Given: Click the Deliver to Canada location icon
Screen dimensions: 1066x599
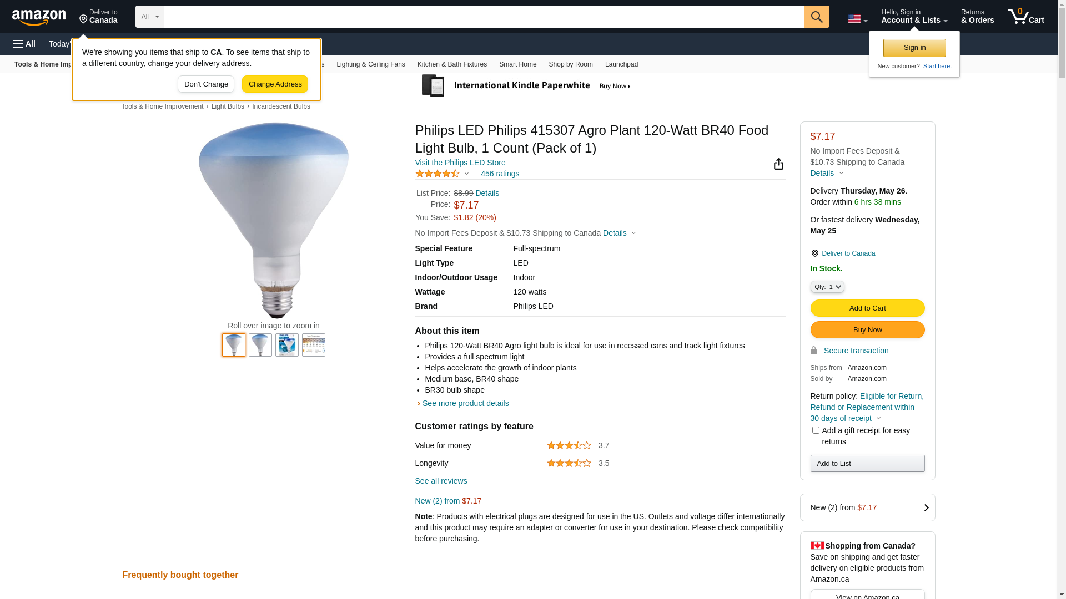Looking at the screenshot, I should point(814,253).
